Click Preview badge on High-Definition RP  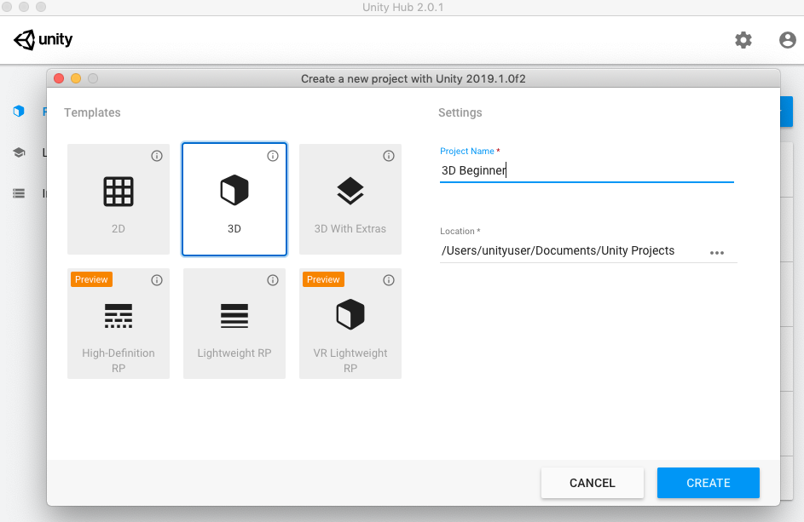click(91, 279)
